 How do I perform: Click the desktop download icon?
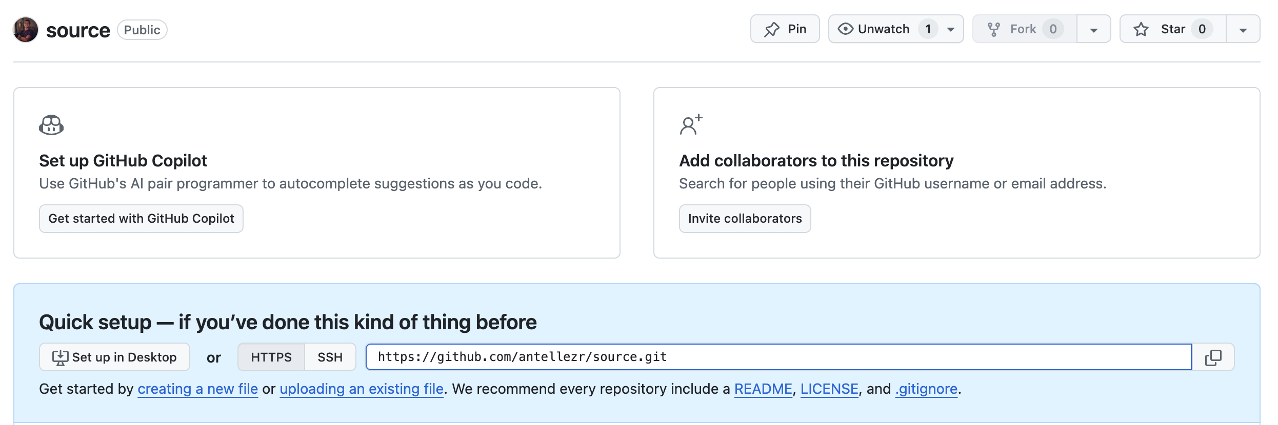[60, 357]
